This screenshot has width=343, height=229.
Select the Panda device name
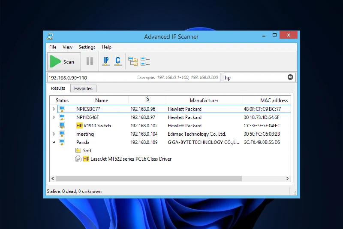coord(83,142)
